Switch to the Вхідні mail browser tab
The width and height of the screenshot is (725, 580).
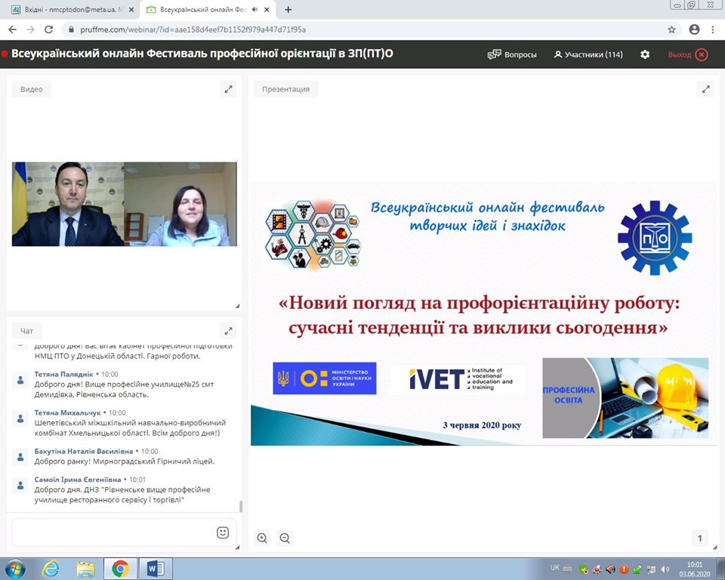pyautogui.click(x=68, y=10)
